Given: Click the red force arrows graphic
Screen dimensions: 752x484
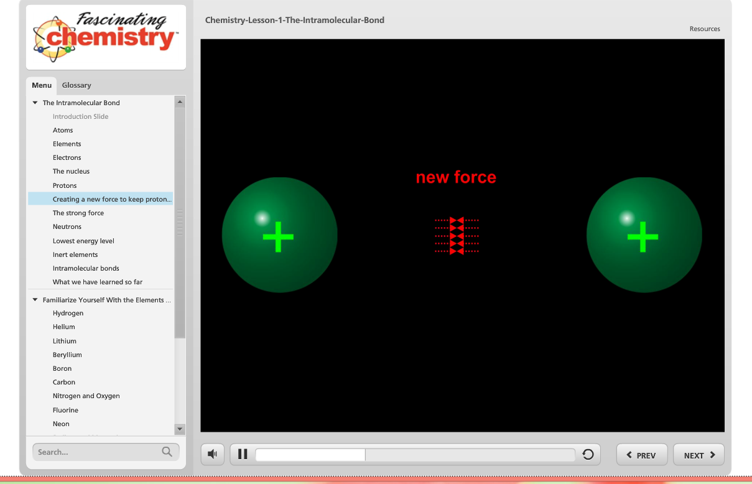Looking at the screenshot, I should 457,236.
